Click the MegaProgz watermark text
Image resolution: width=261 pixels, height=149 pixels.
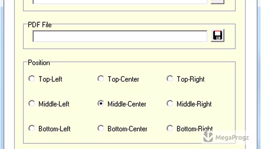click(x=232, y=138)
